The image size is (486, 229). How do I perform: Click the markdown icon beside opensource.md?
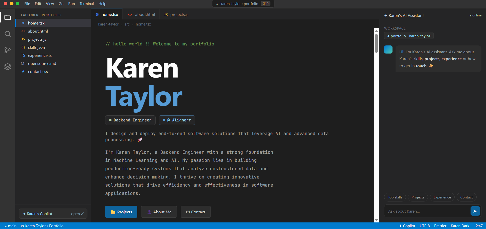point(23,63)
